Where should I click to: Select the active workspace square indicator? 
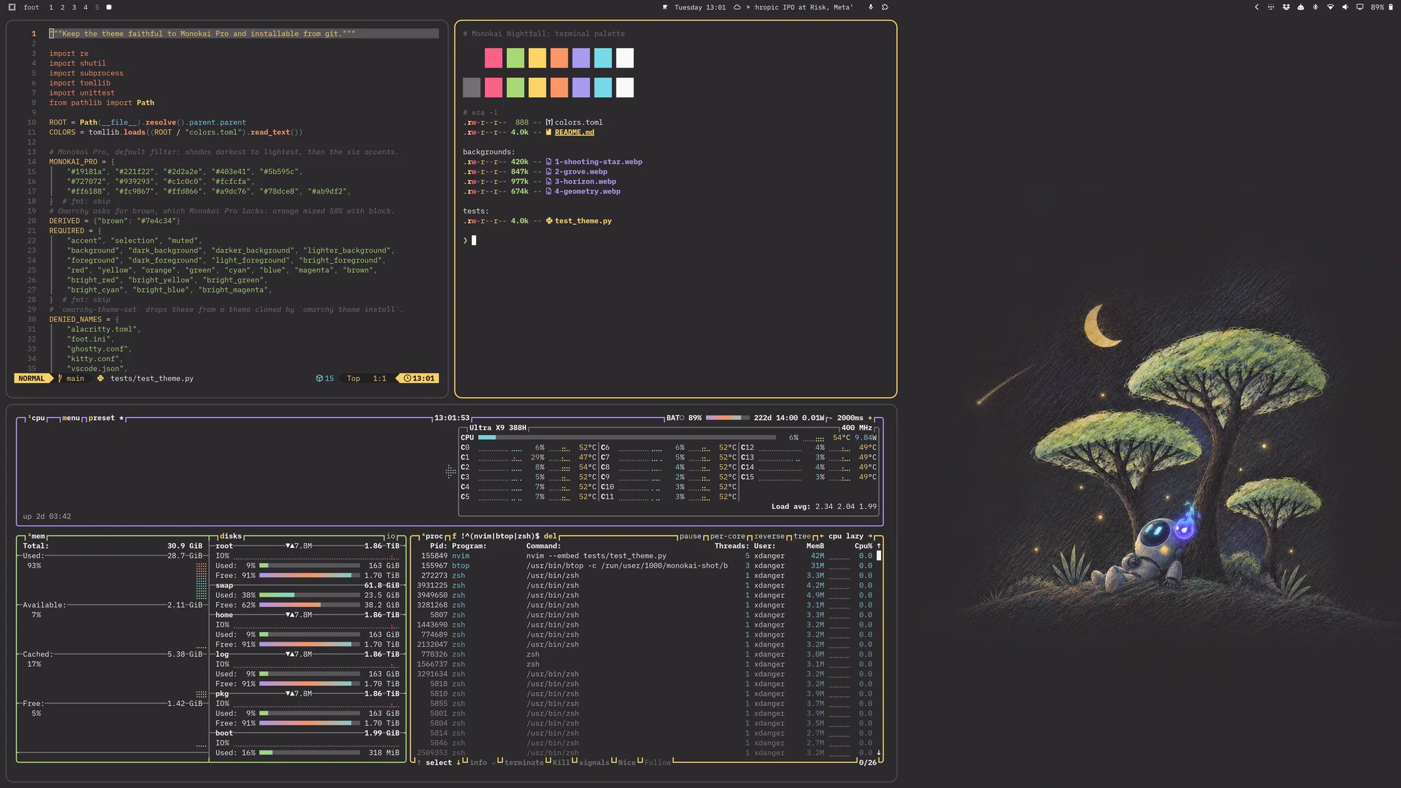[x=109, y=8]
